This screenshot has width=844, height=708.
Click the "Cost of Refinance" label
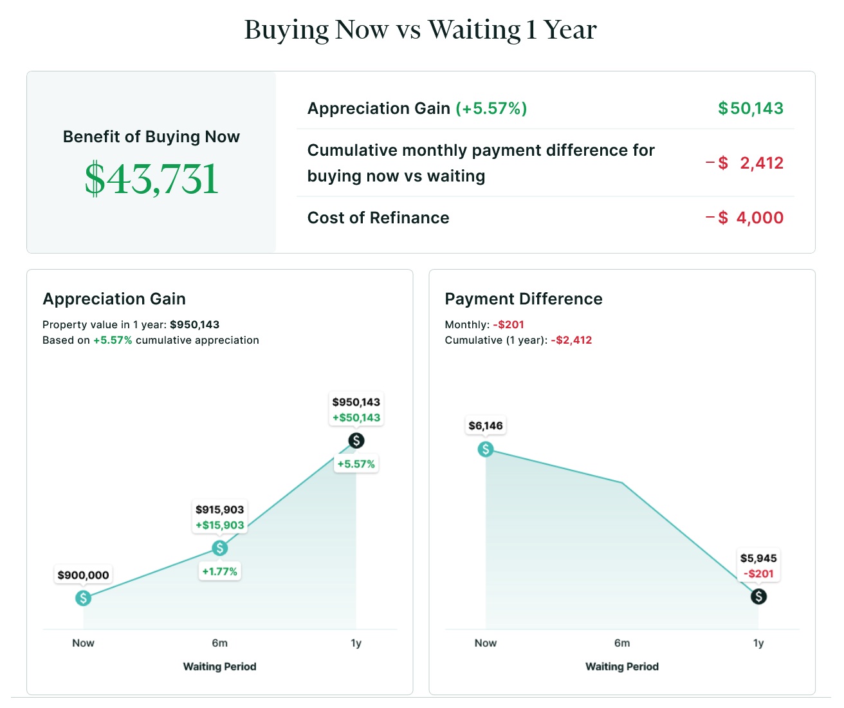point(378,218)
